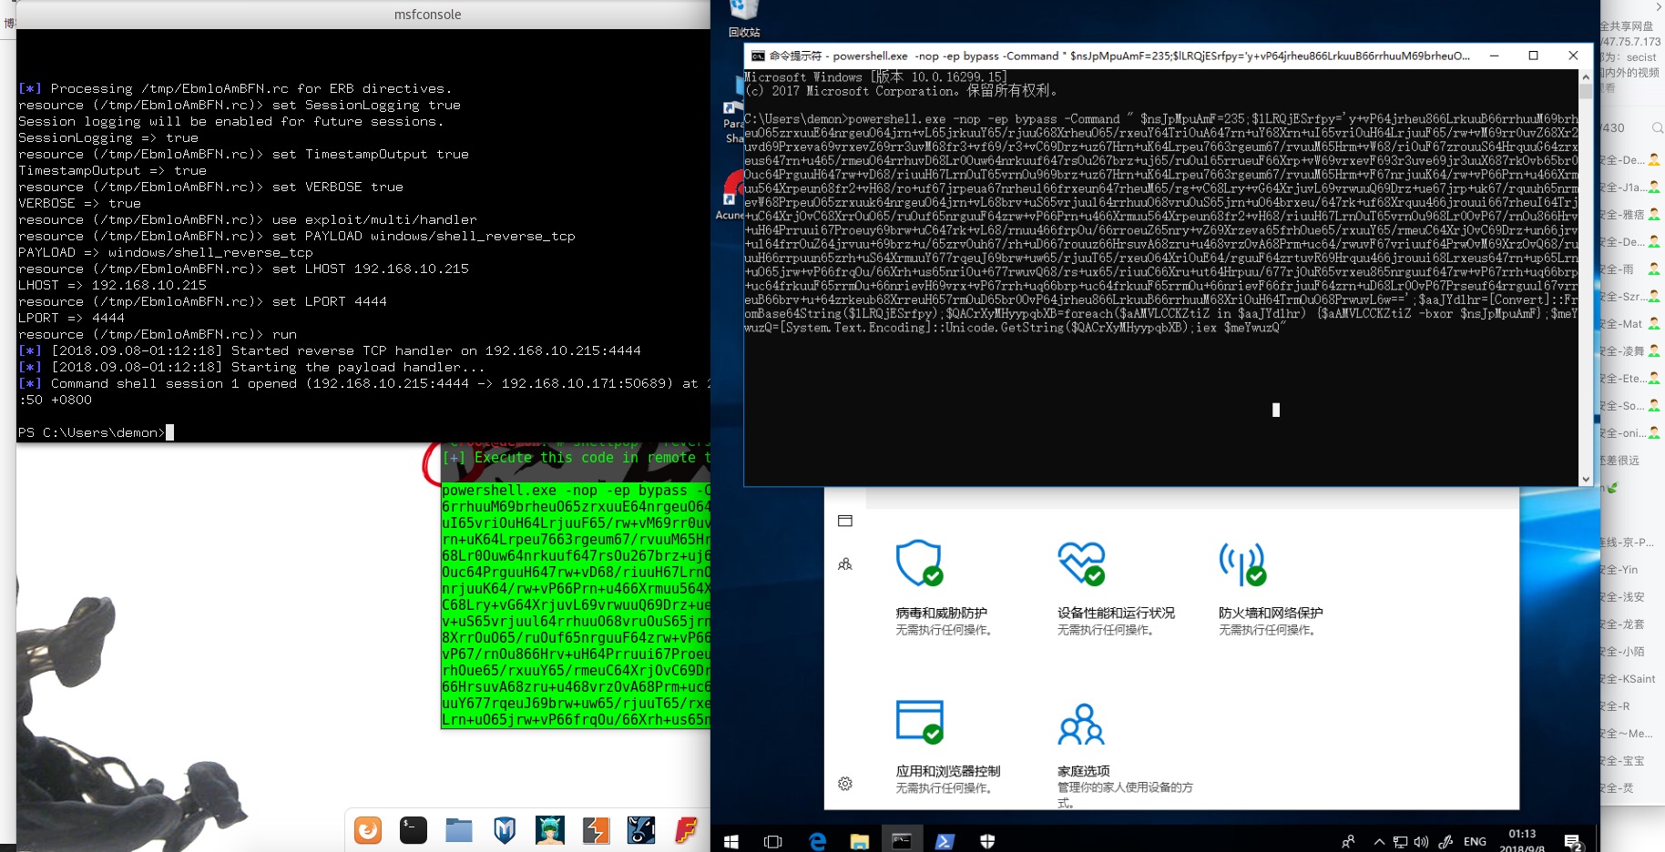Open Virus and threat protection tile

point(944,587)
